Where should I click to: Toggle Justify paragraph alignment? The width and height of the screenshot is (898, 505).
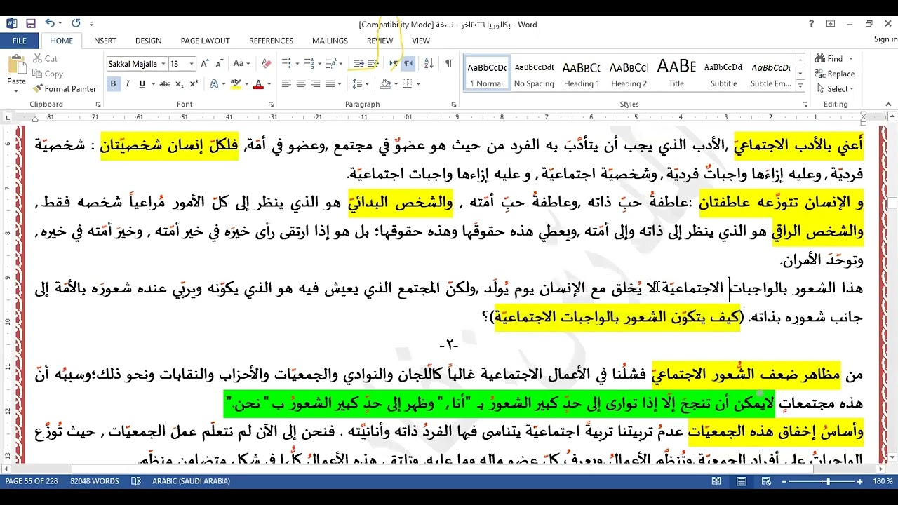330,84
